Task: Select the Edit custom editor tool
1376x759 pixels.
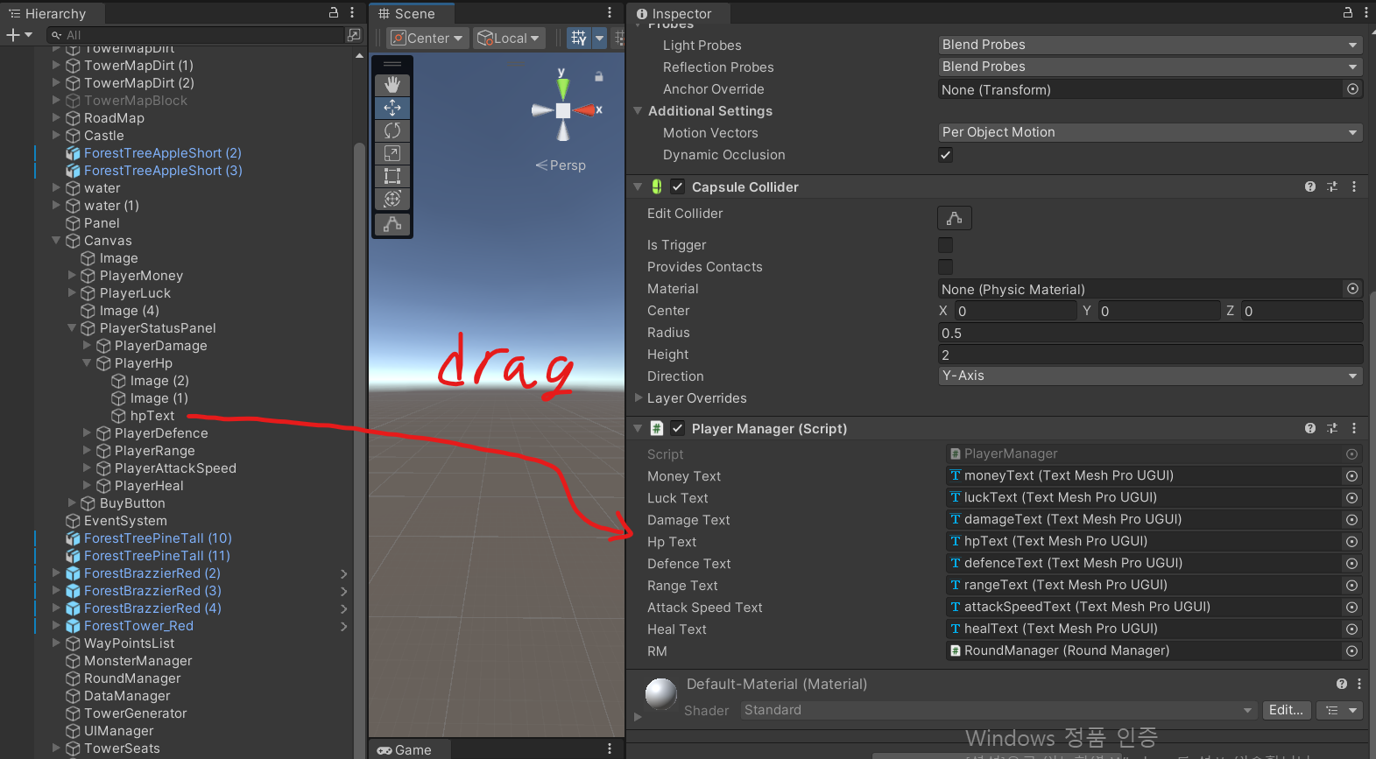Action: pos(392,224)
